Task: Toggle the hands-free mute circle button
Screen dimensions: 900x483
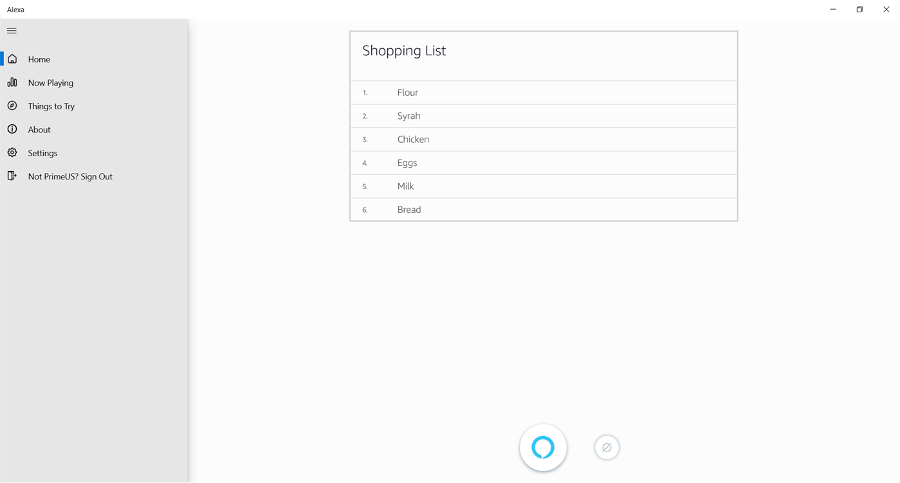Action: (x=607, y=448)
